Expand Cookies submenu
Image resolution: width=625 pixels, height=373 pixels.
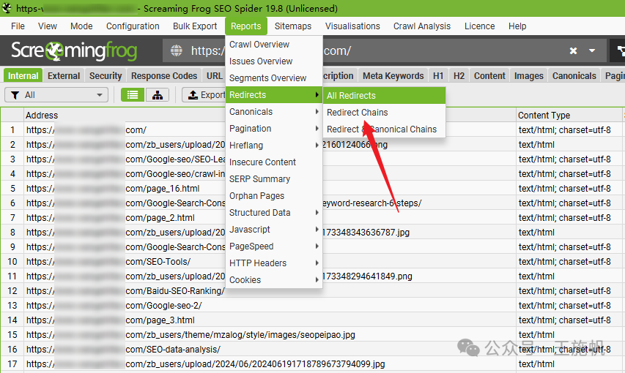274,280
